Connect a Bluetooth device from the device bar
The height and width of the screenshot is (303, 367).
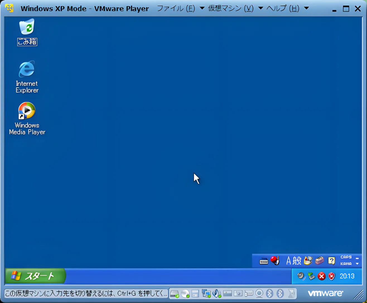269,293
